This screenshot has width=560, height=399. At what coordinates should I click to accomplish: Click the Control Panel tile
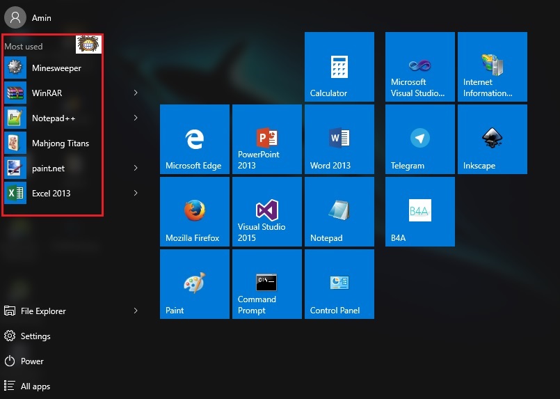[x=339, y=284]
